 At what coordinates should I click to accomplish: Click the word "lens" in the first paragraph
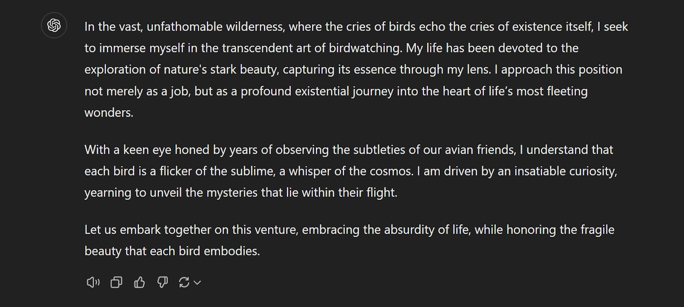(479, 70)
